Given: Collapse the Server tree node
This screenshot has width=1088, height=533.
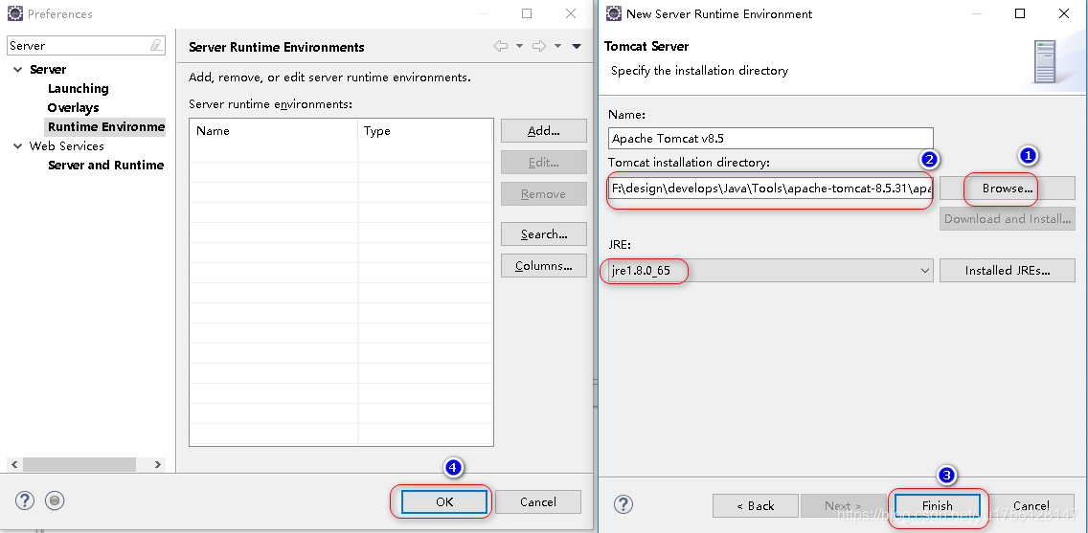Looking at the screenshot, I should (18, 70).
